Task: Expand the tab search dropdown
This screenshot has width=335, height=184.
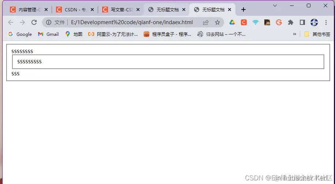Action: [275, 5]
